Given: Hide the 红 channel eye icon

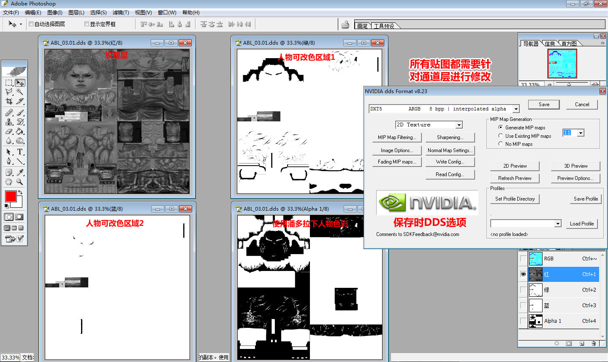Looking at the screenshot, I should (x=524, y=274).
